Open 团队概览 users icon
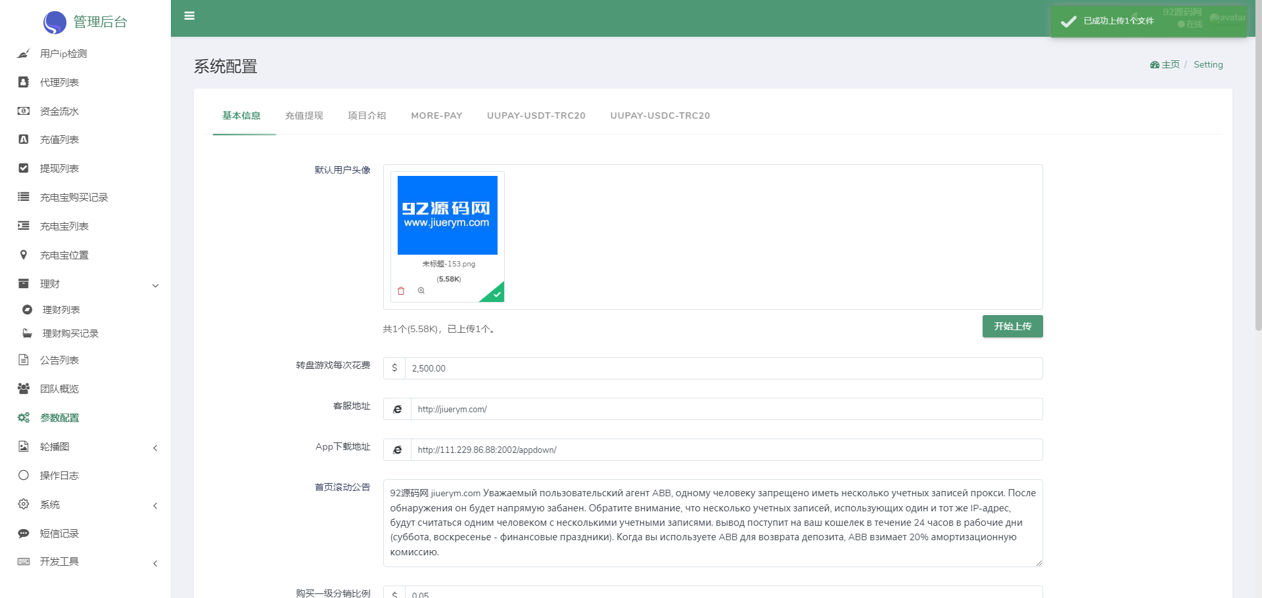1262x598 pixels. coord(24,389)
